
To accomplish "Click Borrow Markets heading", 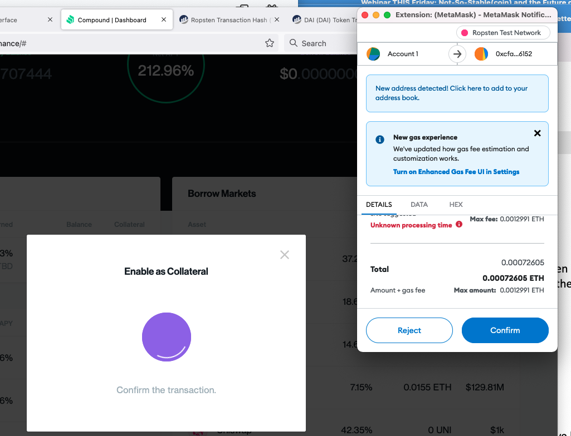I will (222, 194).
